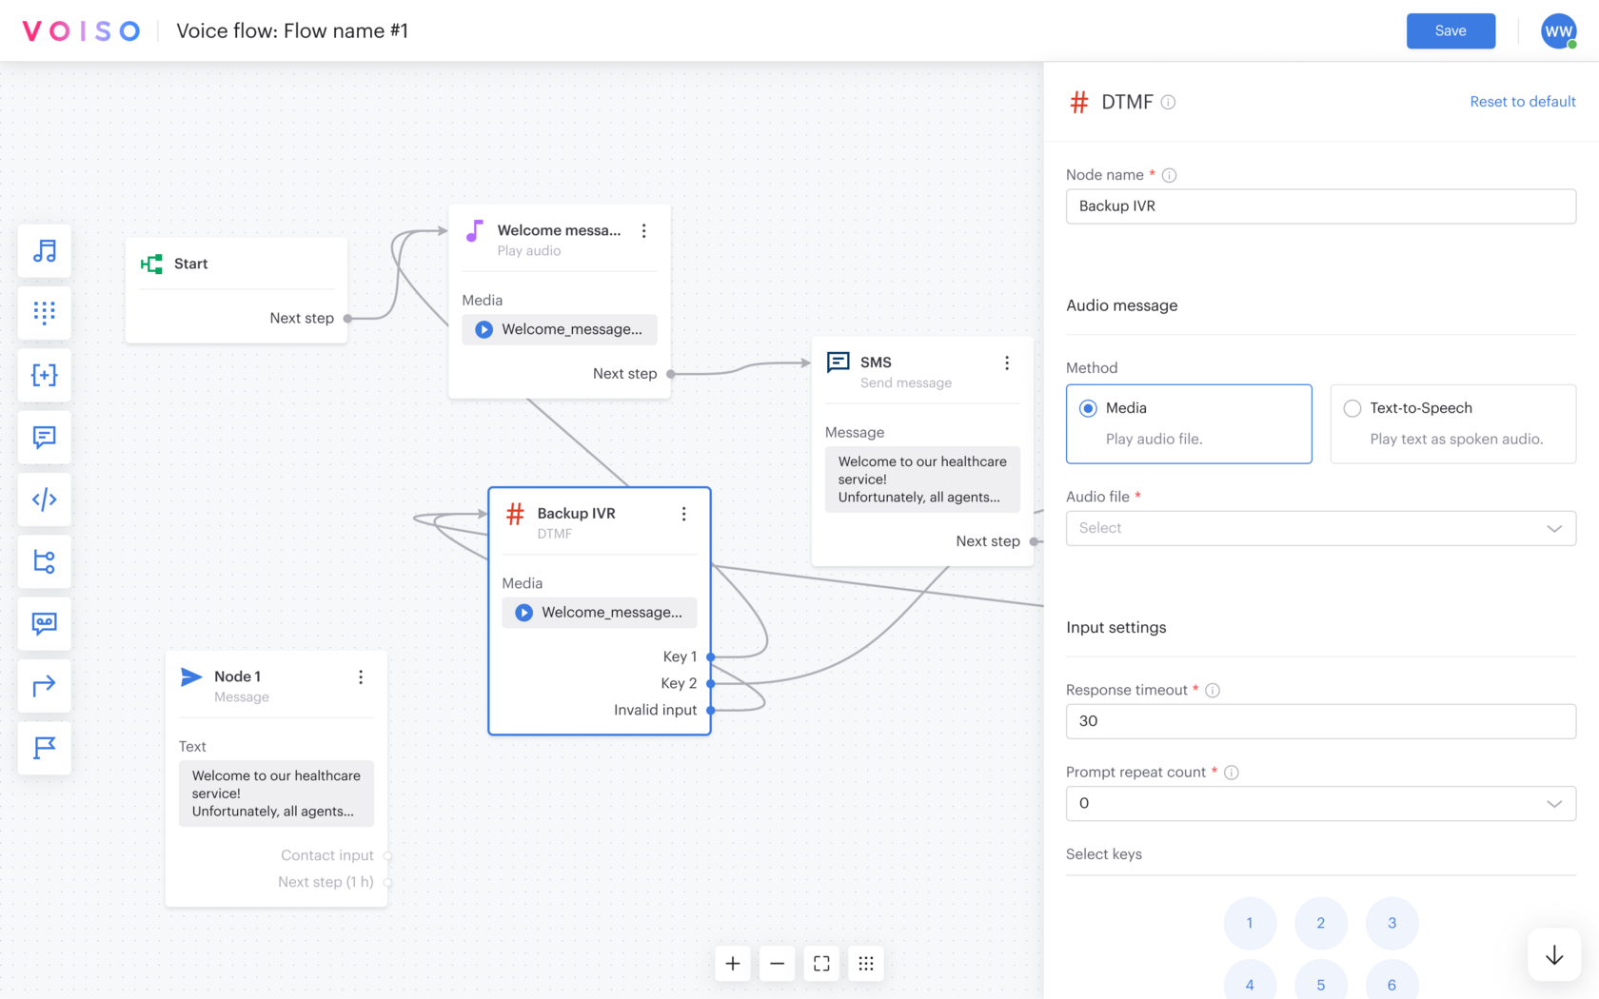Open the Audio file dropdown
The width and height of the screenshot is (1599, 999).
[x=1320, y=528]
